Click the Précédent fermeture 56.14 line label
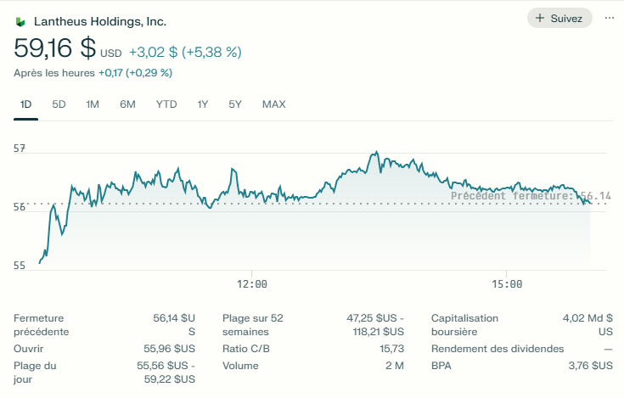 click(530, 196)
